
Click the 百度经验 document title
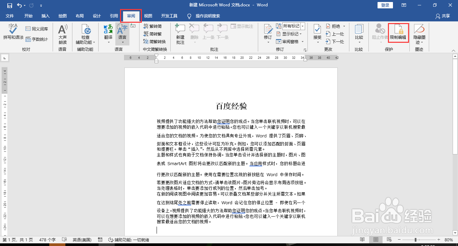pyautogui.click(x=231, y=106)
